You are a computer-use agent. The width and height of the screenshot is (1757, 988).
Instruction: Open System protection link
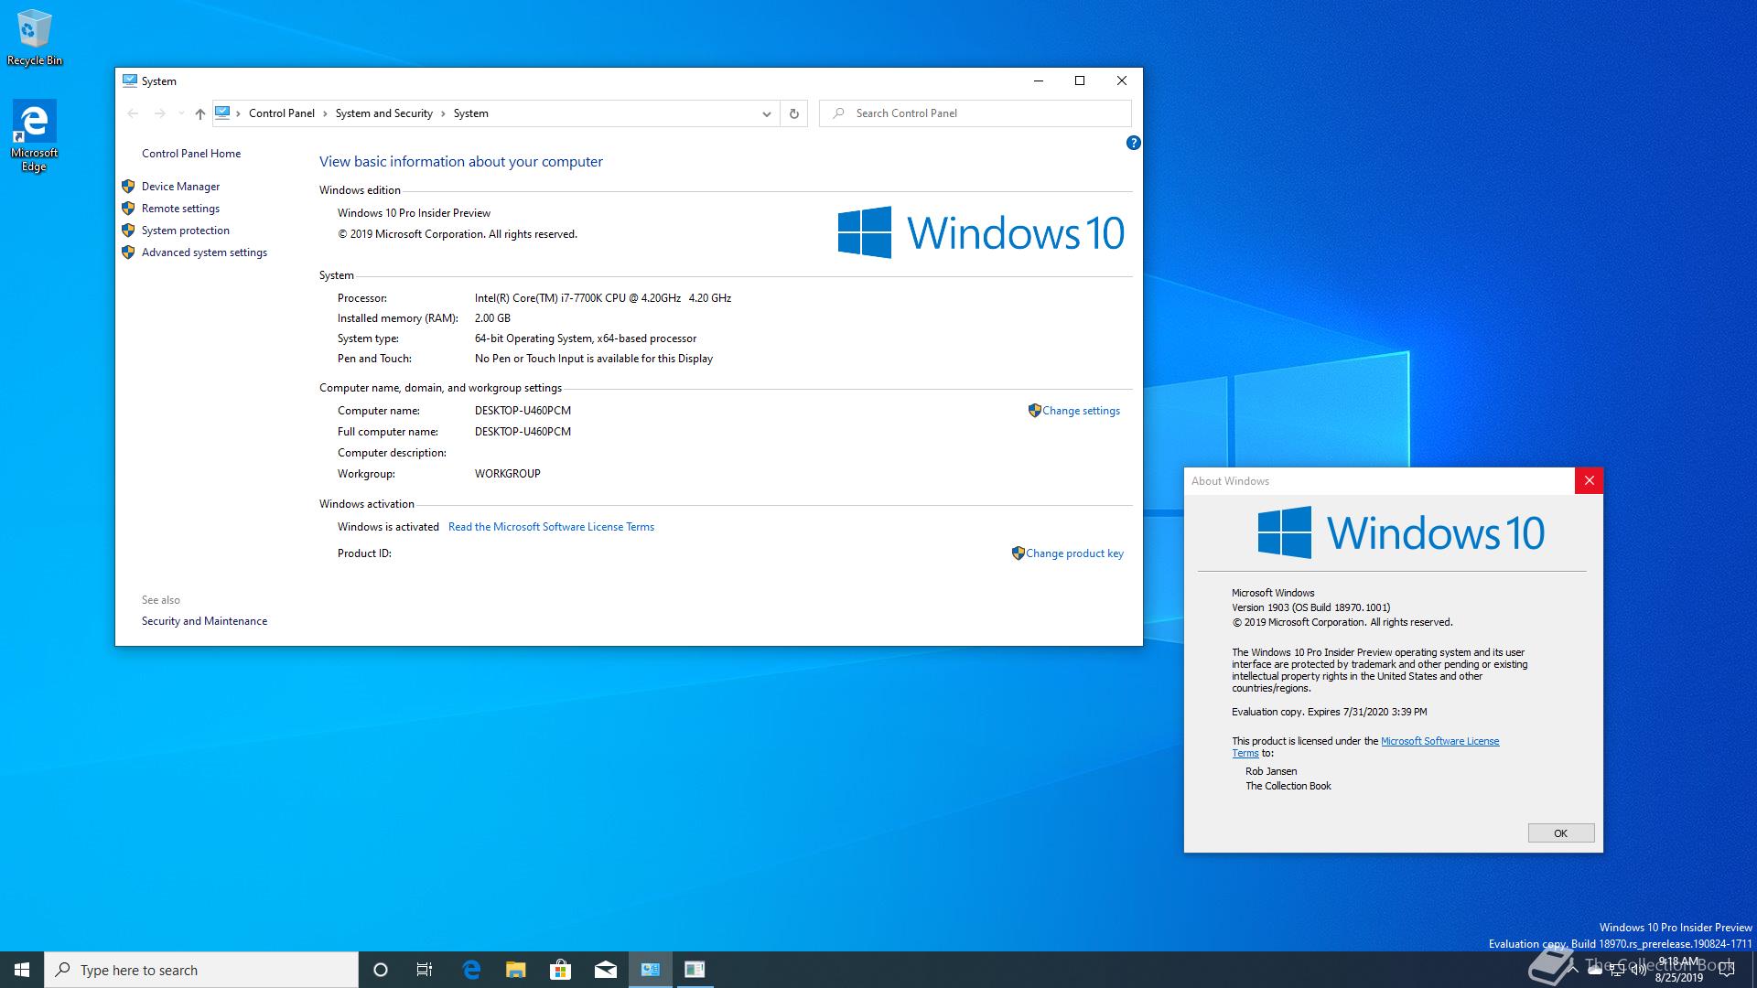[x=186, y=231]
